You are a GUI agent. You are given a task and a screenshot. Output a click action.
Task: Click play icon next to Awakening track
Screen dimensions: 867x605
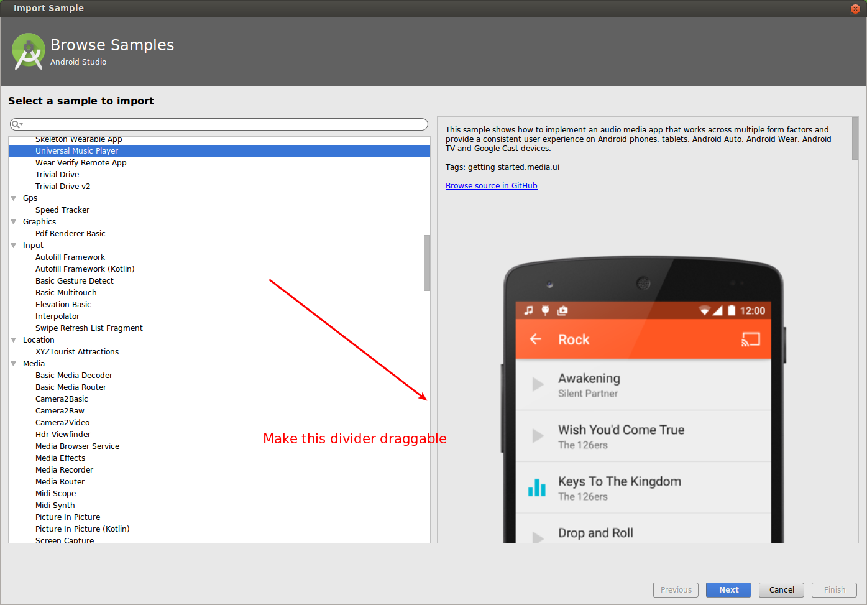(x=538, y=385)
